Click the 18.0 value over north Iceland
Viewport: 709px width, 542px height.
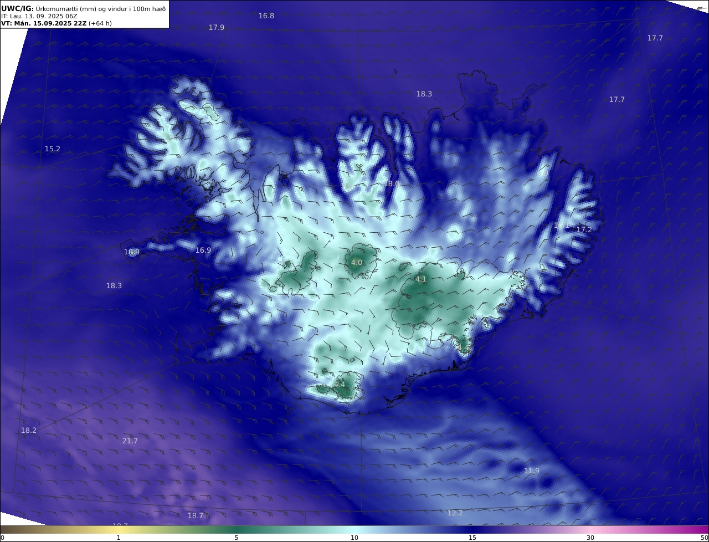[392, 183]
